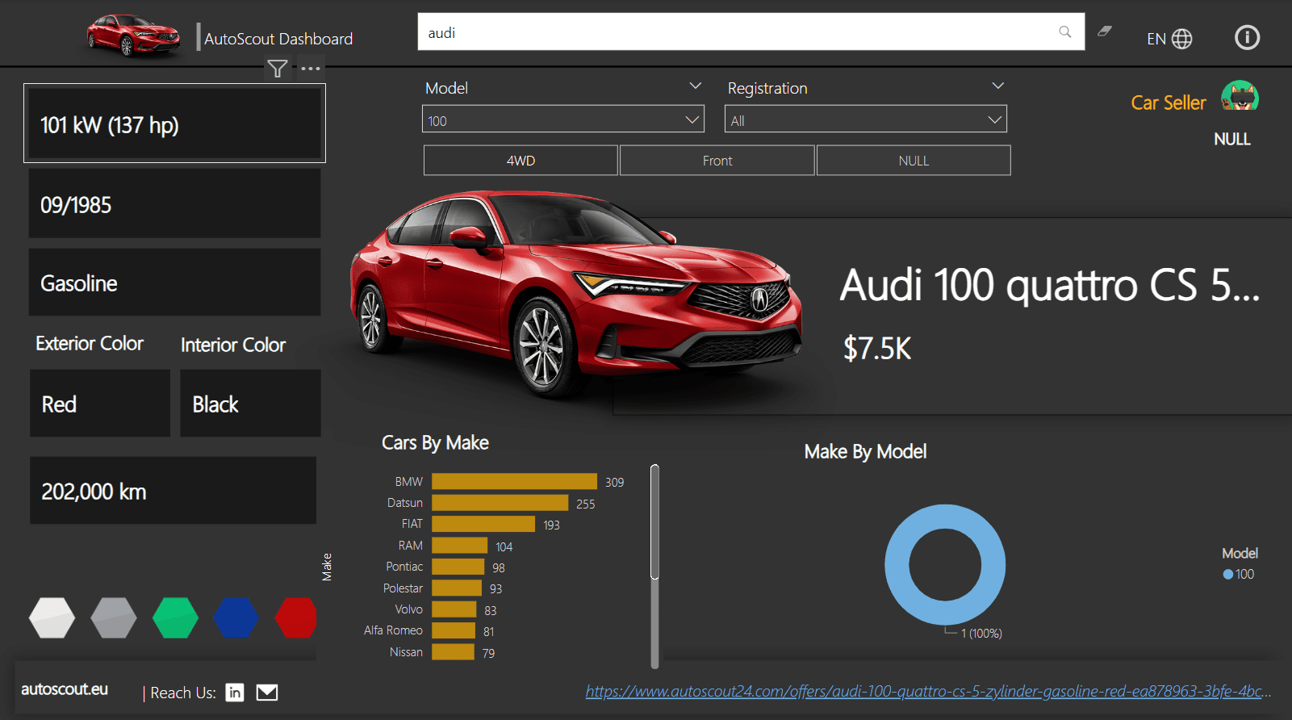Select the blue hexagon color swatch
The width and height of the screenshot is (1292, 720).
tap(236, 617)
